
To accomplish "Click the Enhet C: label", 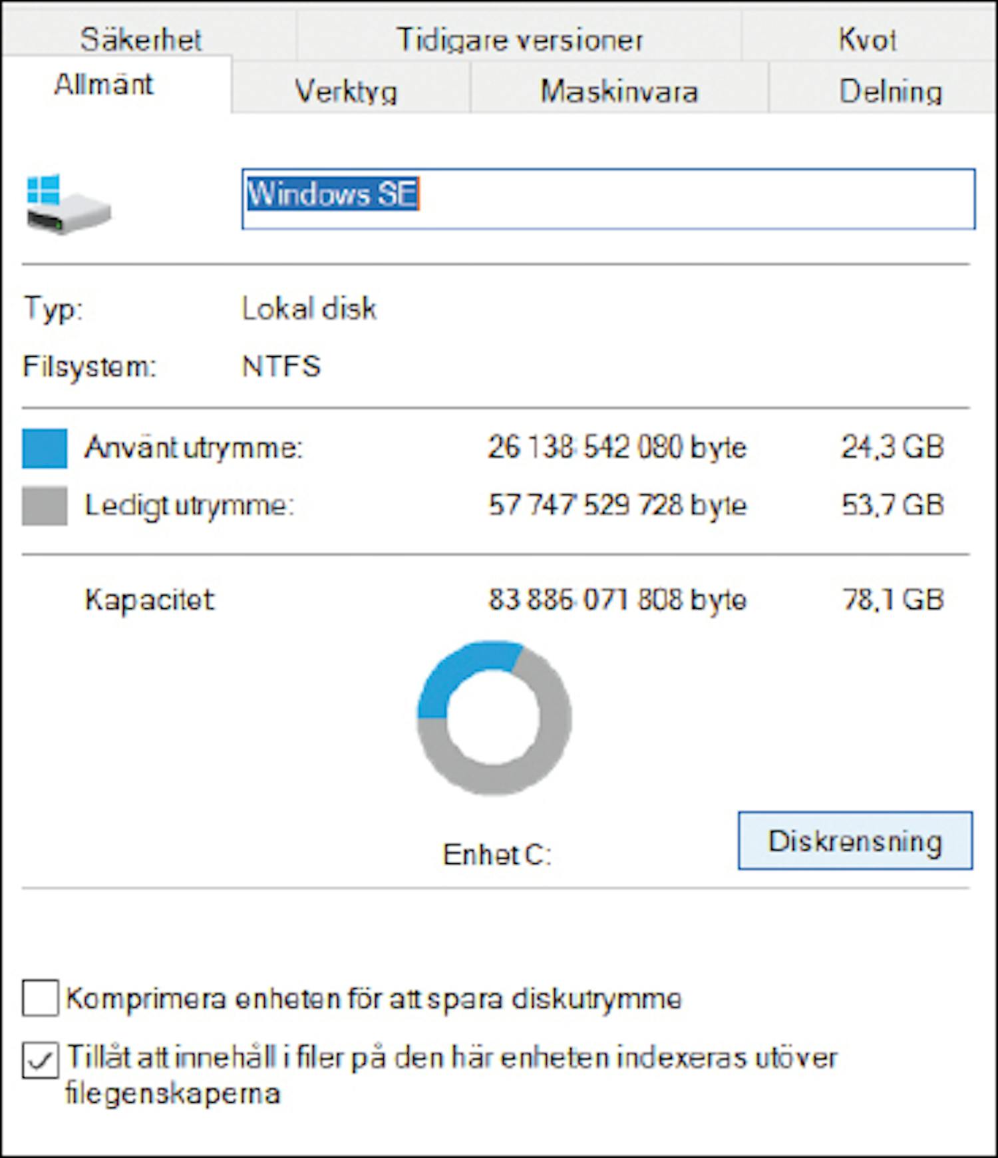I will [497, 855].
